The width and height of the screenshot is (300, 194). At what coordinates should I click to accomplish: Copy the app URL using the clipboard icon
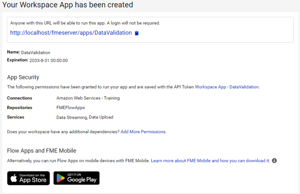[x=136, y=33]
